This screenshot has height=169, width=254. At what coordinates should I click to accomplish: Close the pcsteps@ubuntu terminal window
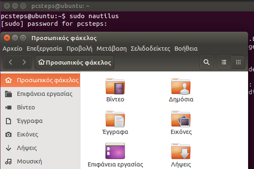[x=7, y=6]
